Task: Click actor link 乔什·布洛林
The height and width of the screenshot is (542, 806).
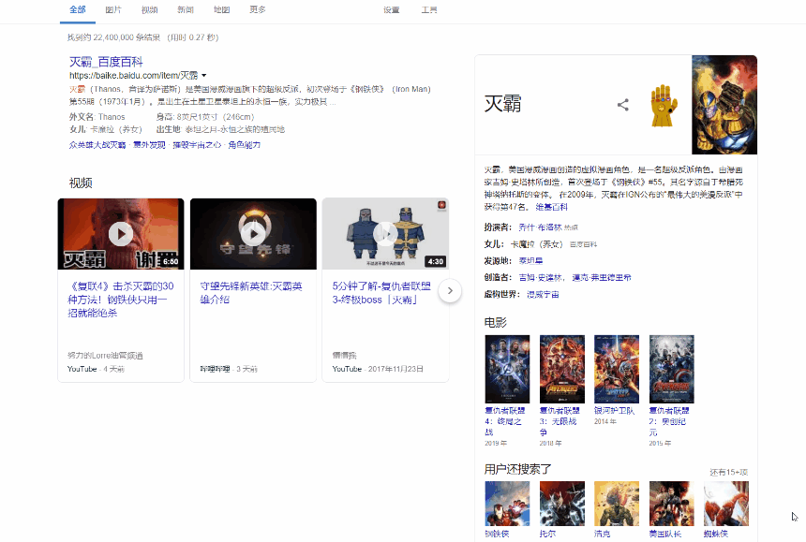Action: (x=540, y=227)
